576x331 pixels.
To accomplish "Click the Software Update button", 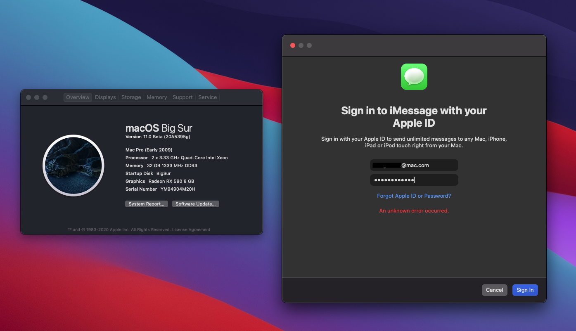I will pyautogui.click(x=196, y=204).
